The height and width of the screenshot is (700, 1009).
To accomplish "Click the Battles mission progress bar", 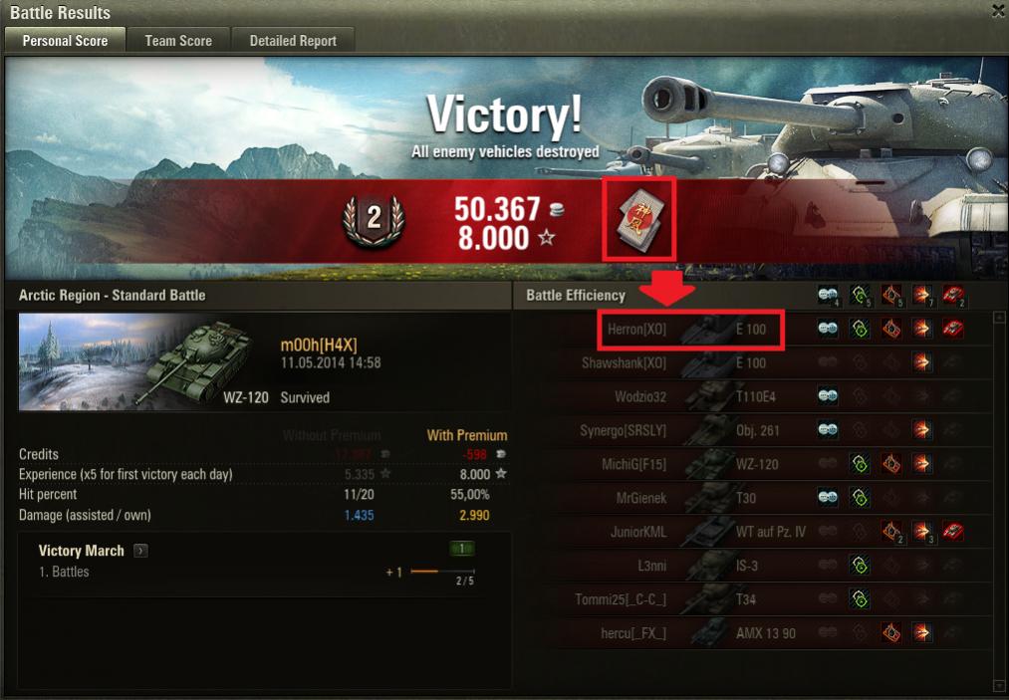I will coord(442,572).
